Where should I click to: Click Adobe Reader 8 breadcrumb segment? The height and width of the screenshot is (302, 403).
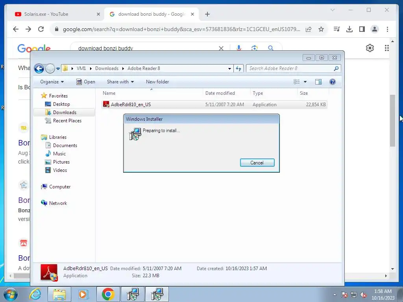[144, 68]
